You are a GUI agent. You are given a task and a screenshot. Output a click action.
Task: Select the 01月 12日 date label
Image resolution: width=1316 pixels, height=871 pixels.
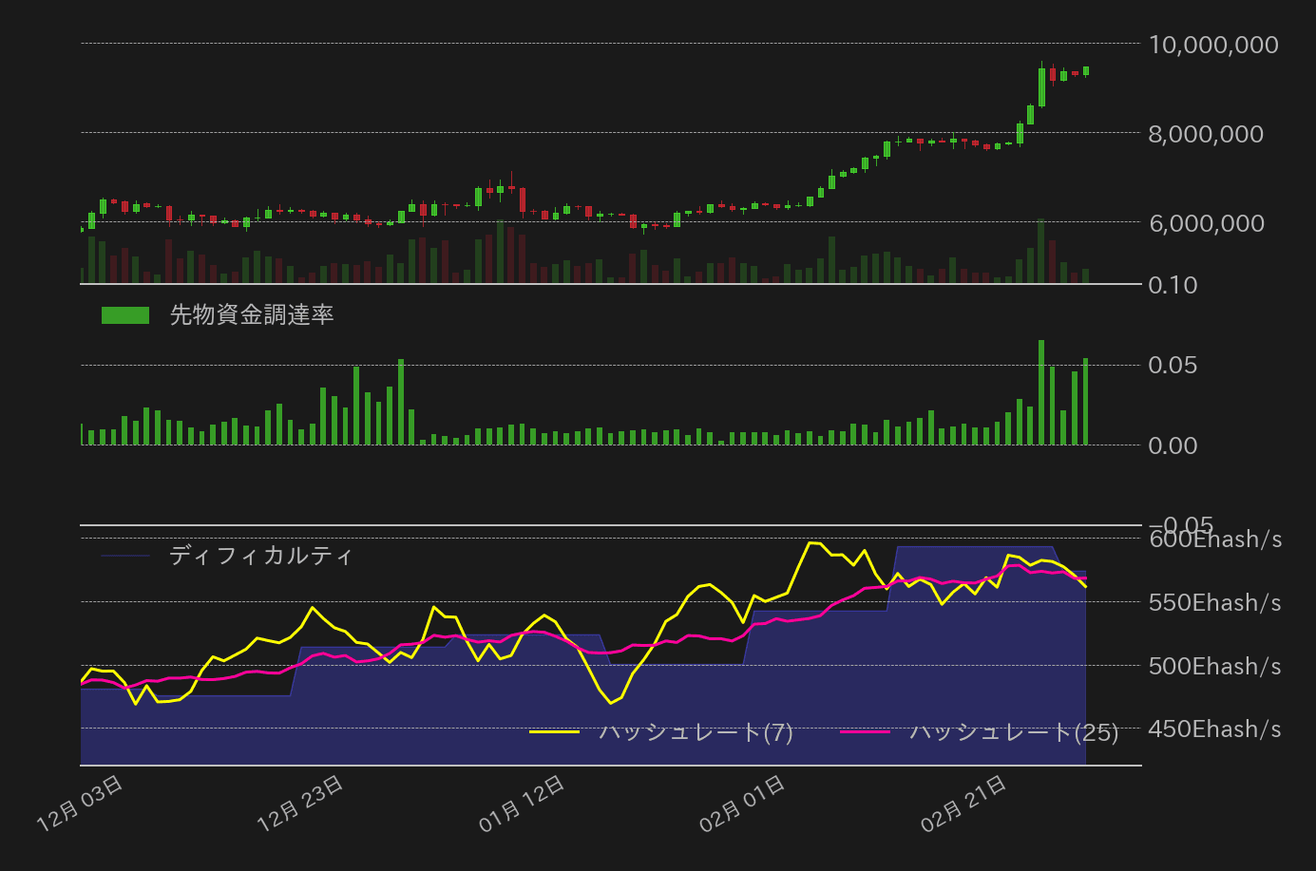(x=523, y=804)
